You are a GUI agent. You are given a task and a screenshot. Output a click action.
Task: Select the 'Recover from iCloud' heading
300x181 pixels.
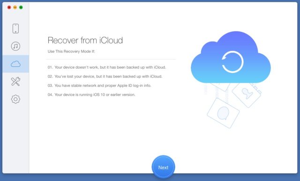pos(85,40)
